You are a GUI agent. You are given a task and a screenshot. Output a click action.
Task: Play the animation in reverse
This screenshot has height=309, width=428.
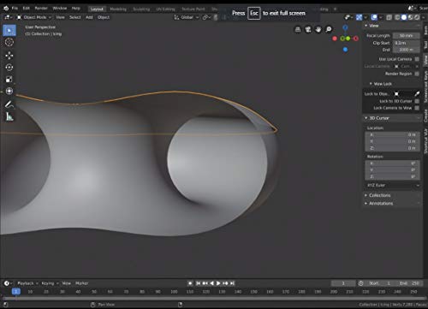[x=211, y=283]
